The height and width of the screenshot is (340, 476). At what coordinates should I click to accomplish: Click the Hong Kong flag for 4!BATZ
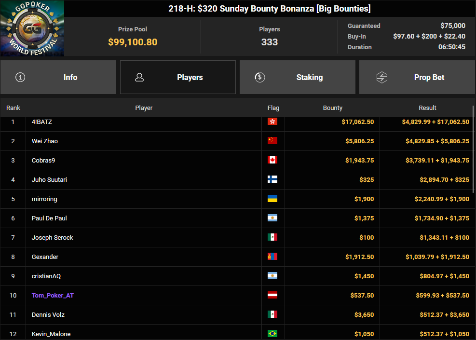[x=272, y=122]
